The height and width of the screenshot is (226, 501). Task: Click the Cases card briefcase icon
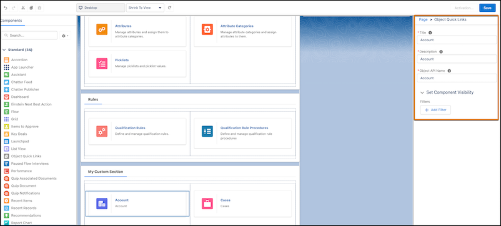point(207,204)
